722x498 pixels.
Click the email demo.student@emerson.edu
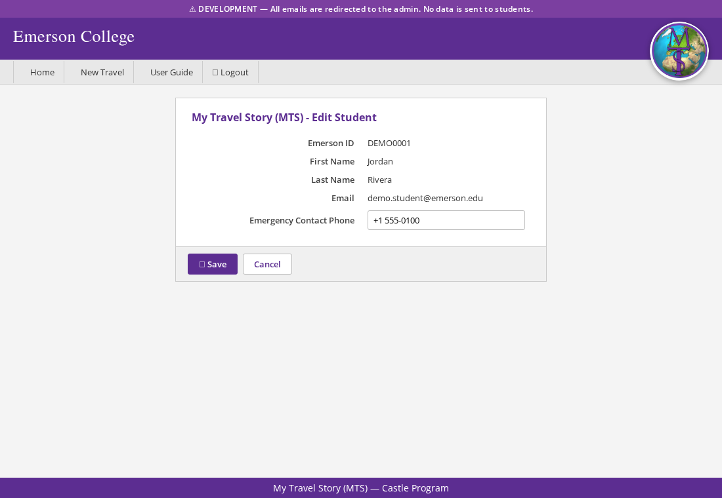tap(425, 198)
